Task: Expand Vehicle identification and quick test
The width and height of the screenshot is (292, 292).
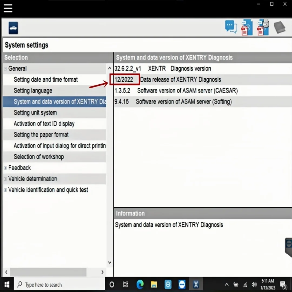Action: click(x=5, y=190)
